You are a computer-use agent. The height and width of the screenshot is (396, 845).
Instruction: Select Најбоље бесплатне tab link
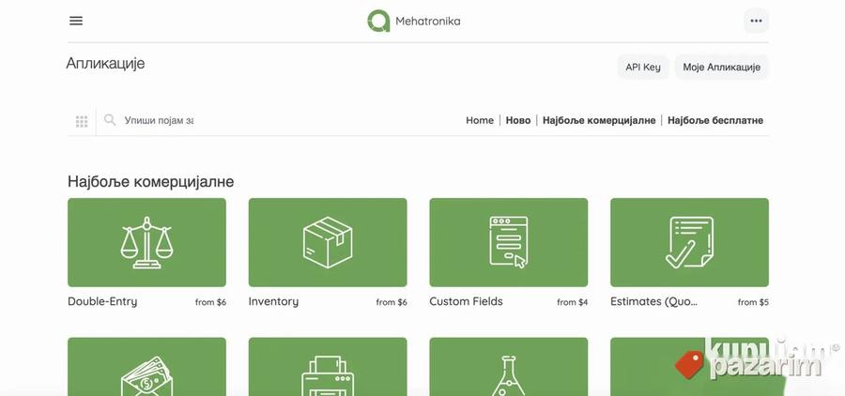point(715,121)
